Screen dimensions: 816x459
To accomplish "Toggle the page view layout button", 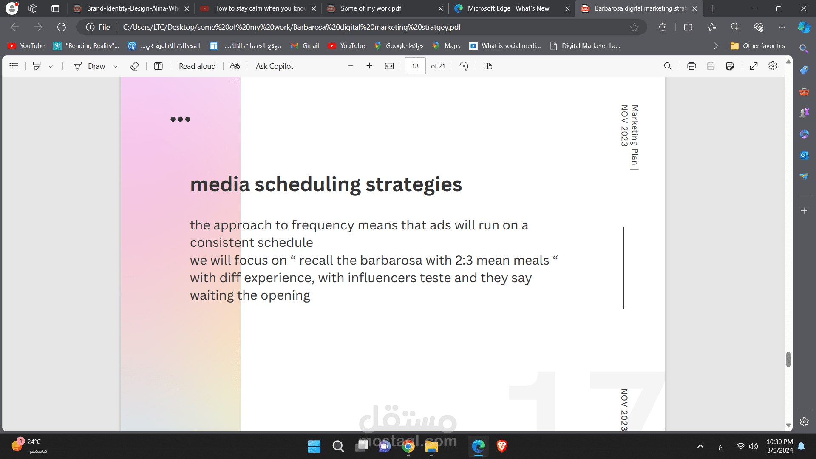I will point(488,66).
